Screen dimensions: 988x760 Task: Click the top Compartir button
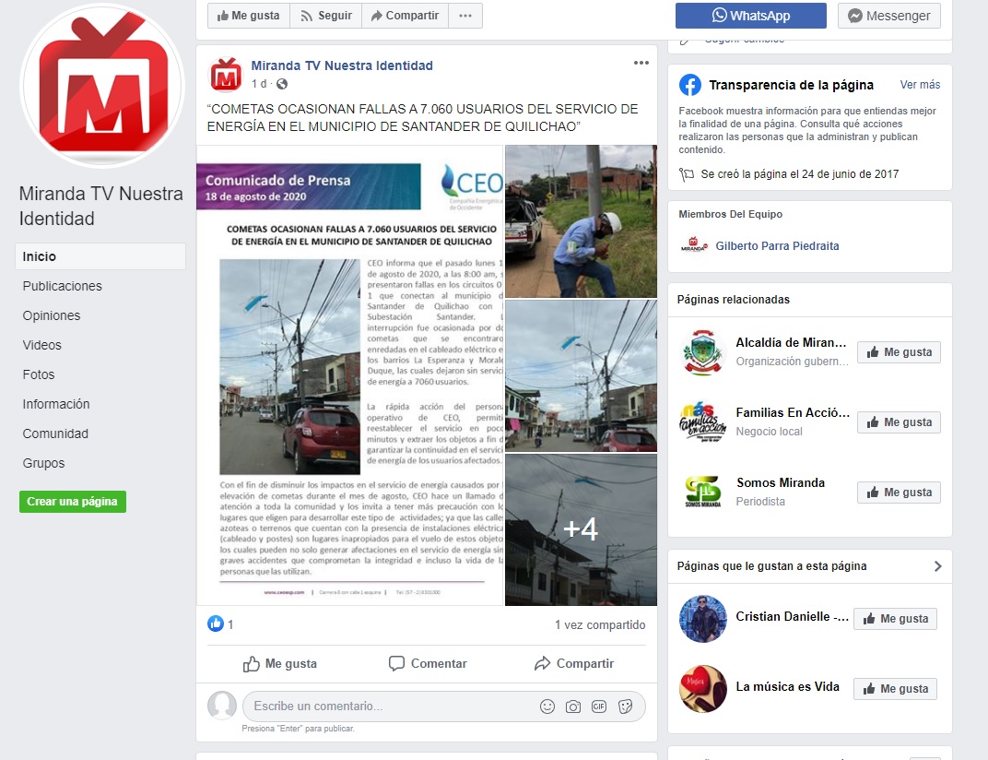click(405, 16)
